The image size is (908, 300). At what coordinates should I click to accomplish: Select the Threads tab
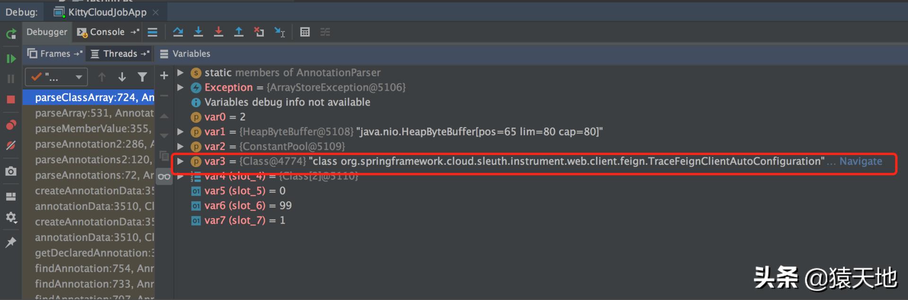pyautogui.click(x=120, y=54)
